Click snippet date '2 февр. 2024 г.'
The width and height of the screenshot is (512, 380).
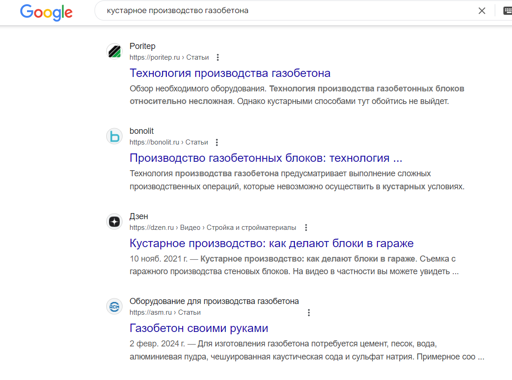point(157,344)
